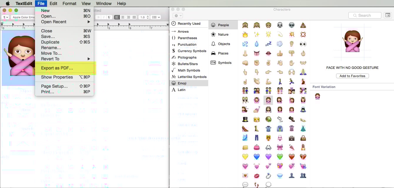Pick the water droplet emoji
Viewport: 394px width, 188px height.
coord(257,44)
